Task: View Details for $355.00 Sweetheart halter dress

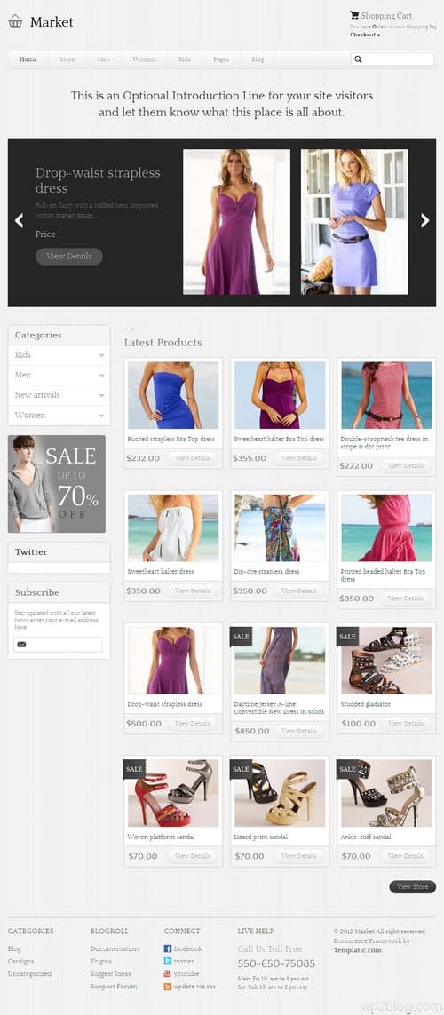Action: 298,458
